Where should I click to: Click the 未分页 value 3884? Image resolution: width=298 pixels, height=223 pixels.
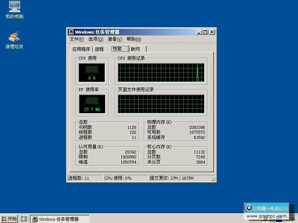point(200,162)
